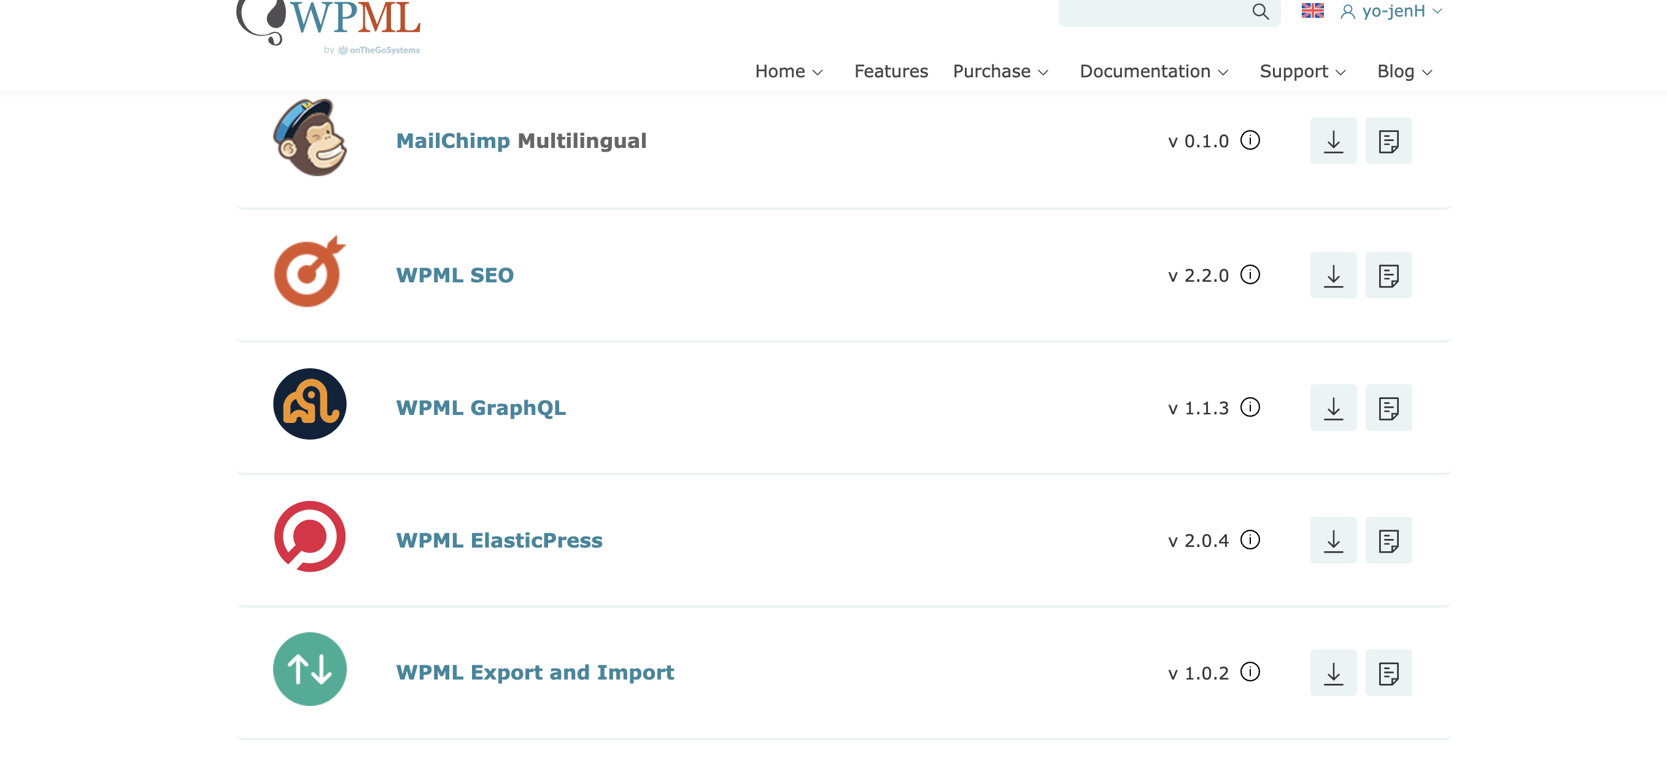1667x771 pixels.
Task: Click the WPML SEO target logo
Action: coord(309,272)
